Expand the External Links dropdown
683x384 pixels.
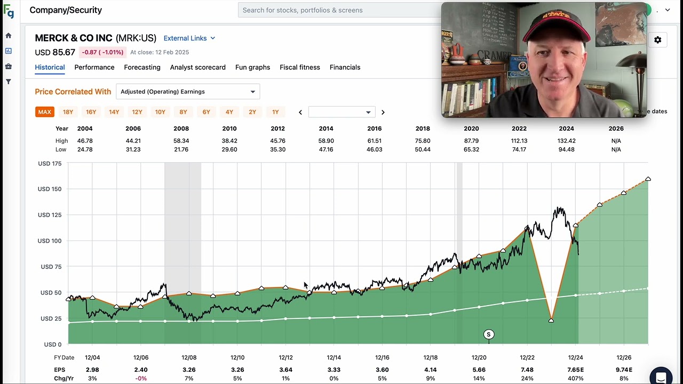[189, 38]
